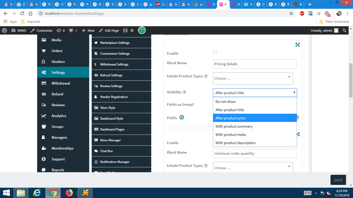Go to the browser home page icon

(x=30, y=13)
